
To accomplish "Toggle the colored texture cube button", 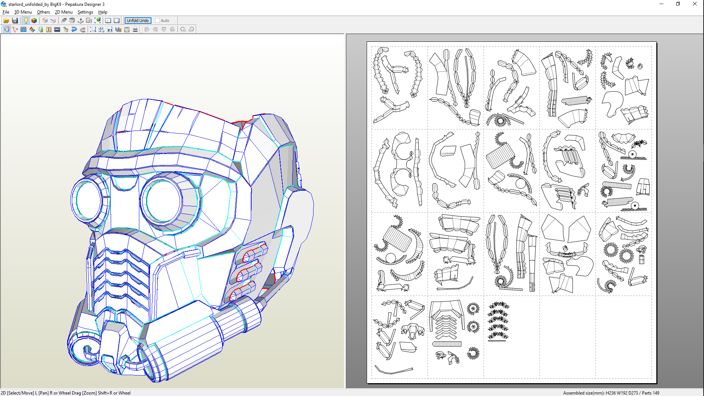I will point(34,21).
